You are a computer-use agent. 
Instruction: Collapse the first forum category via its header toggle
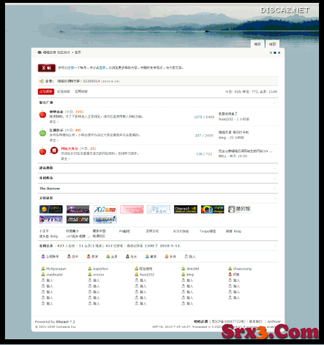274,103
